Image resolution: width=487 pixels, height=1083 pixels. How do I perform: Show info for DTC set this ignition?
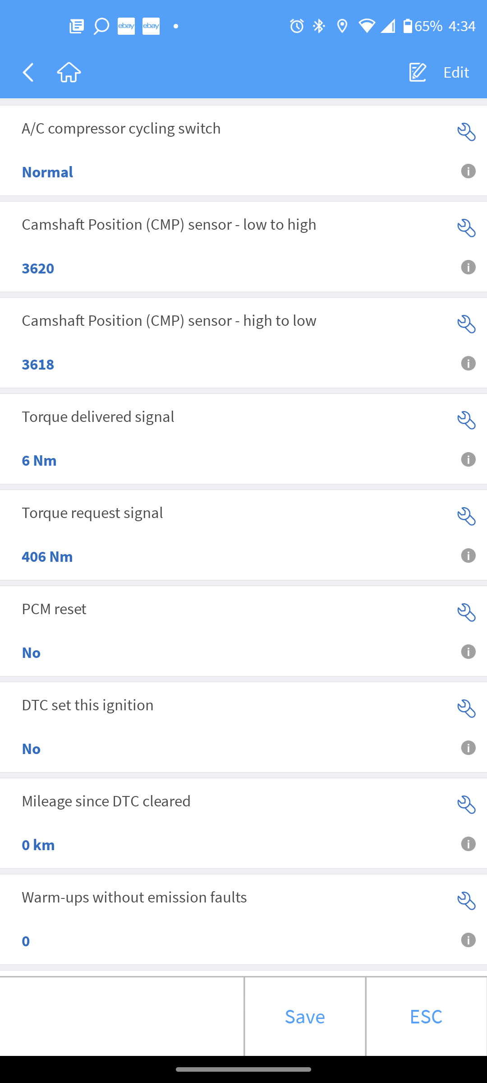[468, 748]
